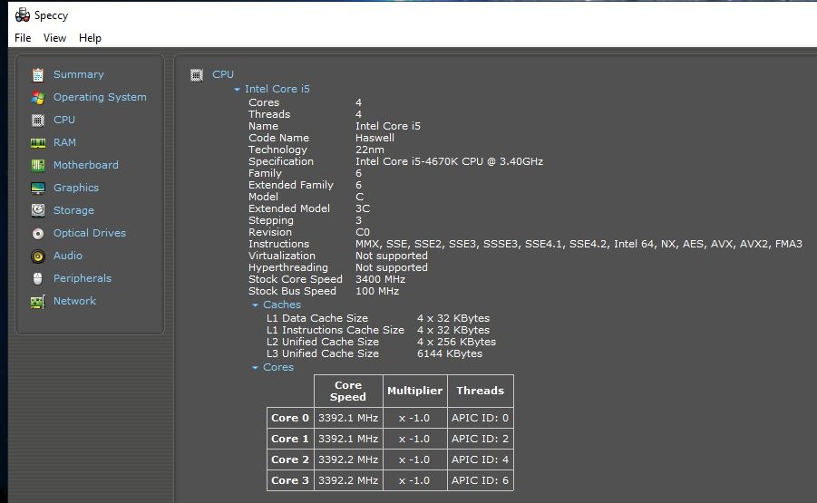The height and width of the screenshot is (503, 817).
Task: Click the Technology value 22nm
Action: (369, 150)
